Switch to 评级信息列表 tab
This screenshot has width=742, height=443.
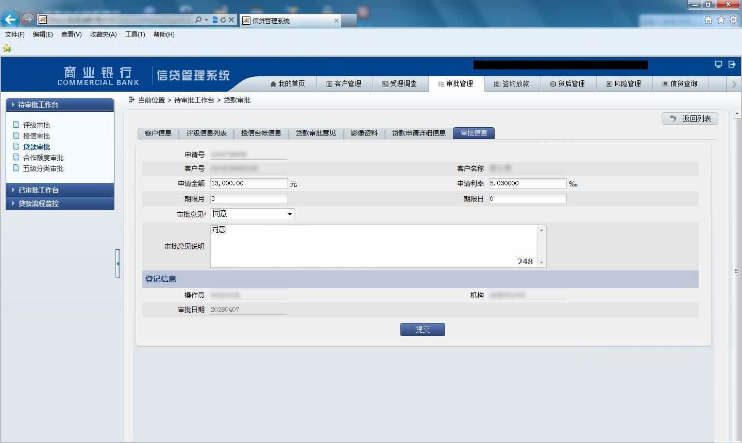pyautogui.click(x=207, y=133)
